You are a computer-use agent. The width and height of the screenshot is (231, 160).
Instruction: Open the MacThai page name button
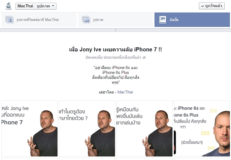tap(25, 6)
